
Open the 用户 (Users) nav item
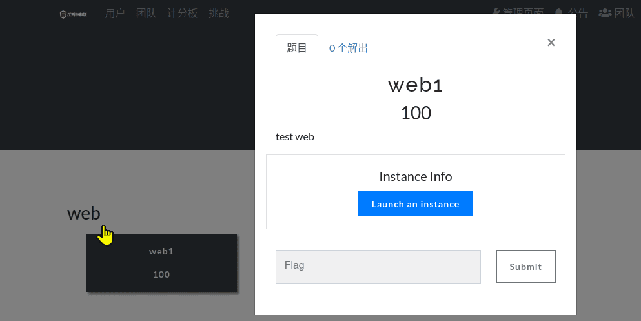(x=115, y=14)
